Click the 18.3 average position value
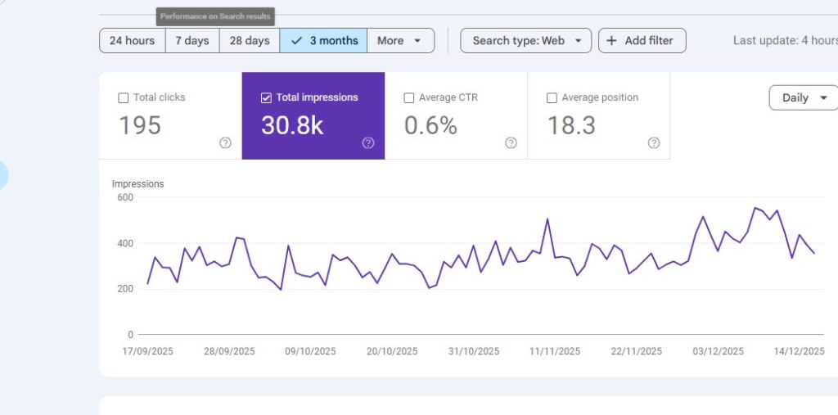Screen dimensions: 838x415 pyautogui.click(x=571, y=126)
